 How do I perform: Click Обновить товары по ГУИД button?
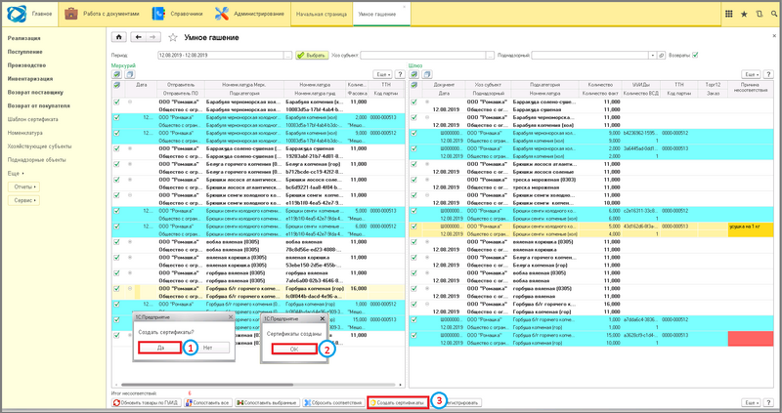pos(147,402)
